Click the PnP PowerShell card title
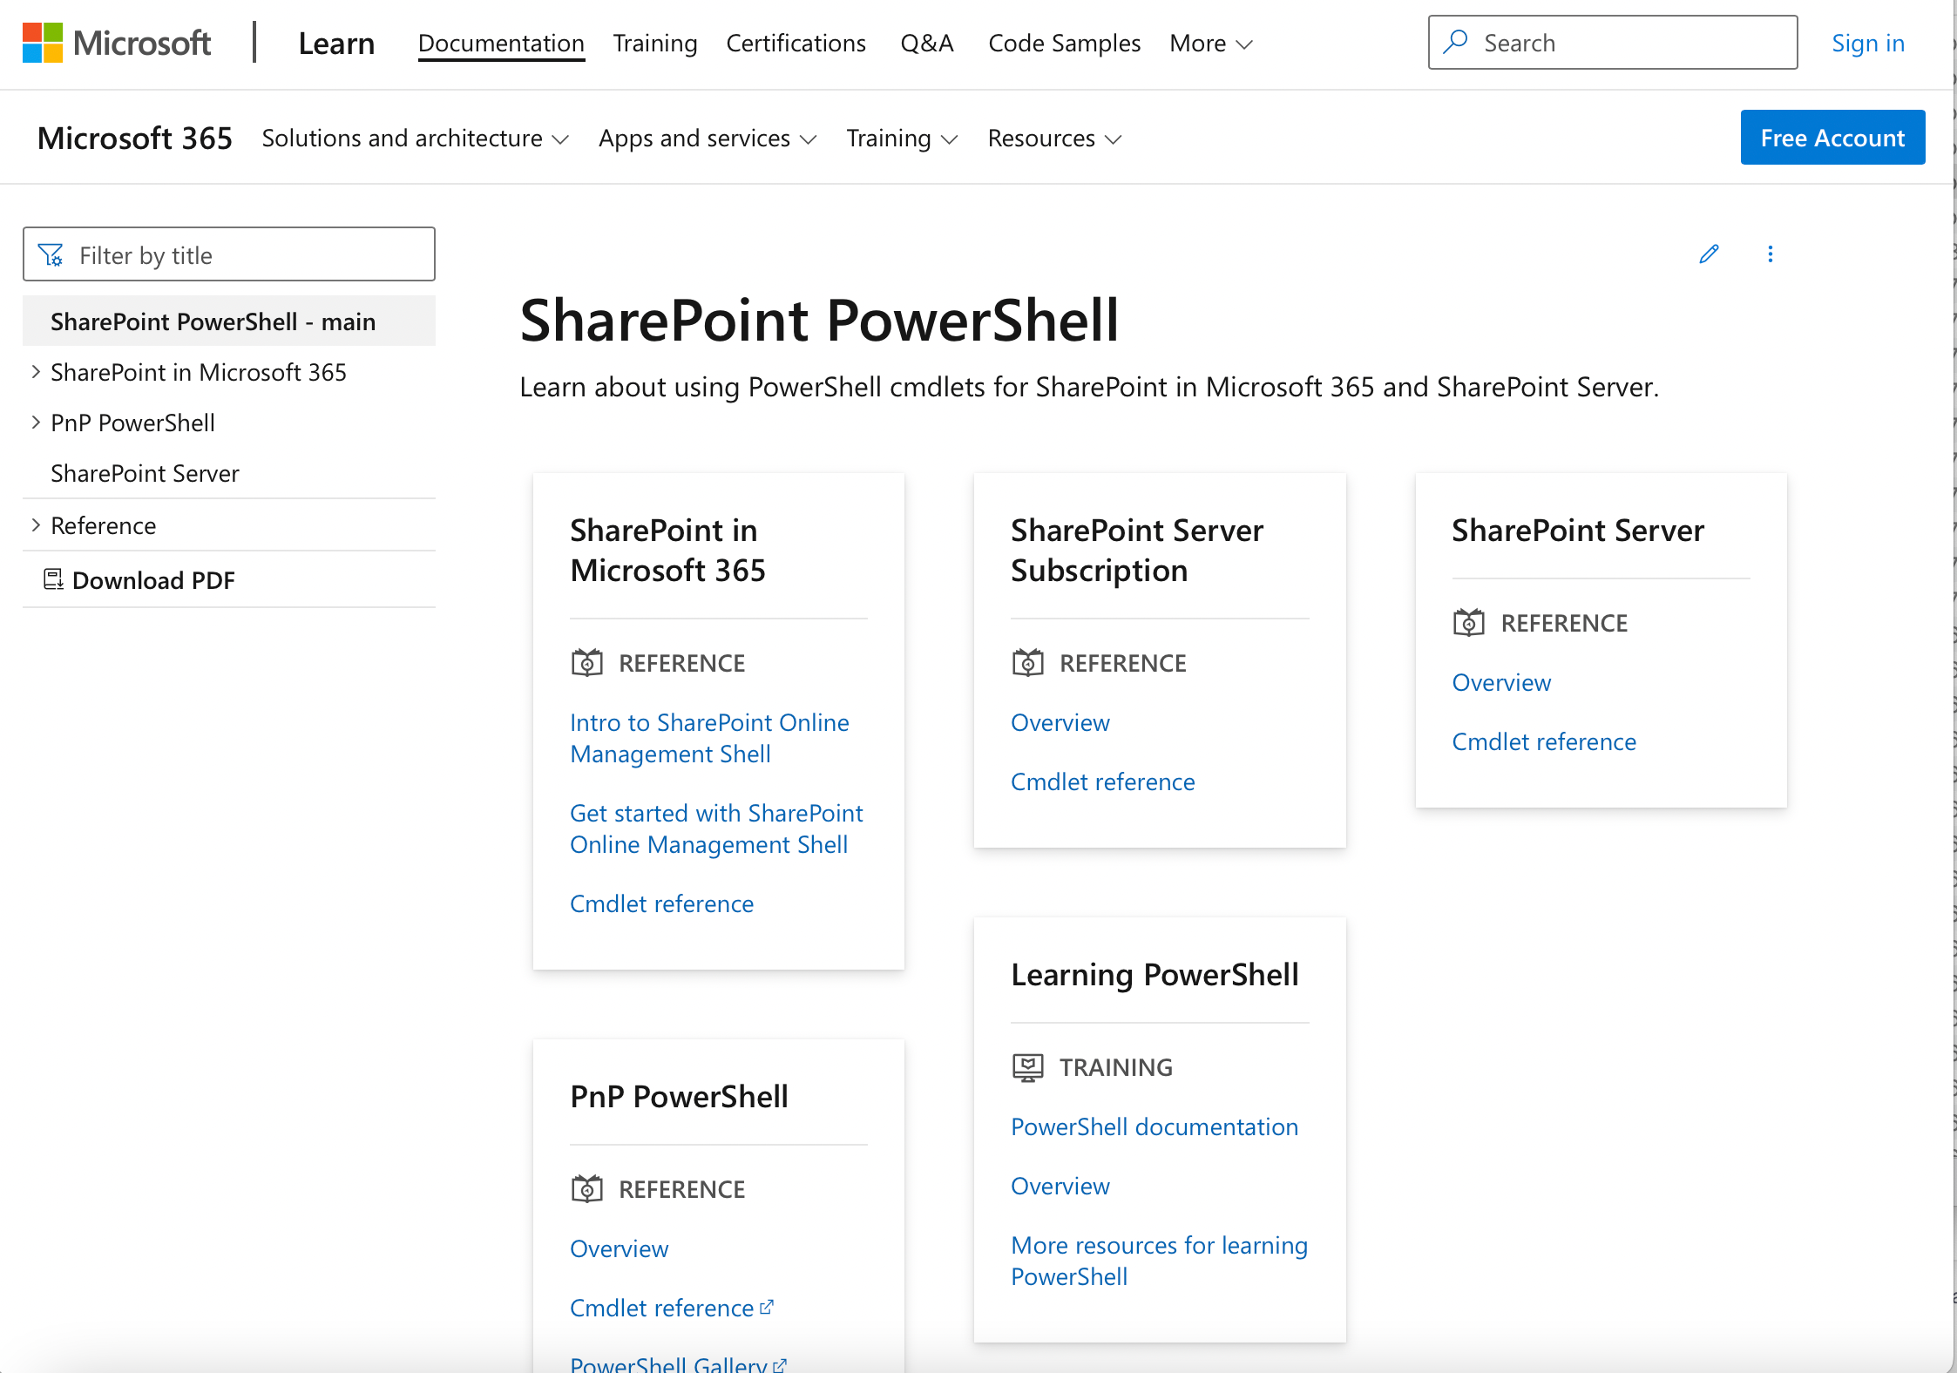The height and width of the screenshot is (1373, 1957). 679,1096
